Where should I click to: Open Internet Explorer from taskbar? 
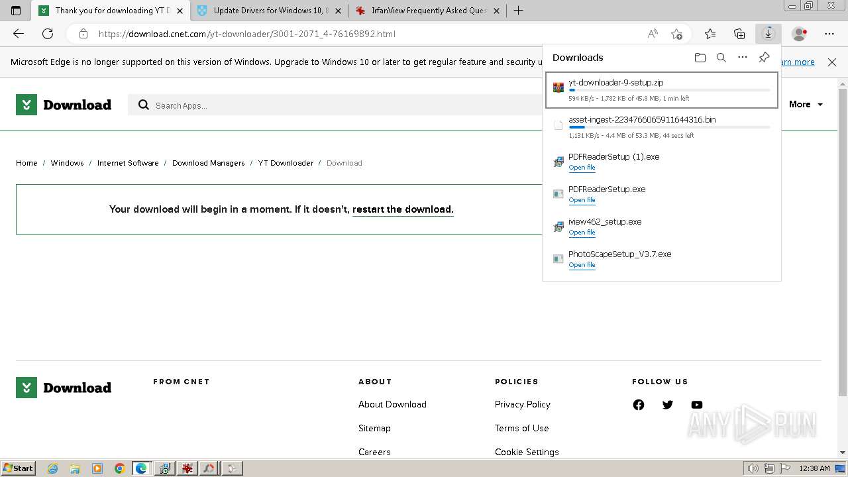coord(52,468)
